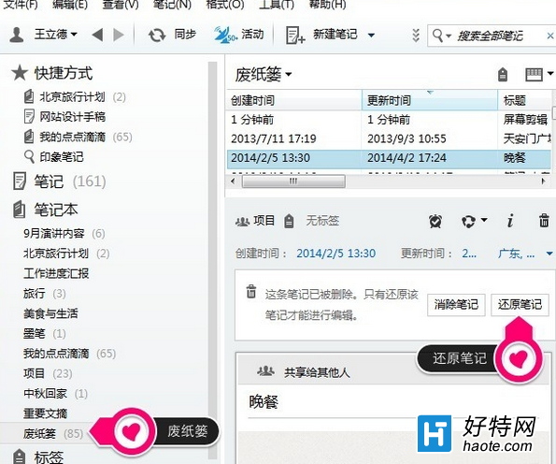Click the back navigation arrow
The height and width of the screenshot is (464, 556).
click(x=97, y=35)
